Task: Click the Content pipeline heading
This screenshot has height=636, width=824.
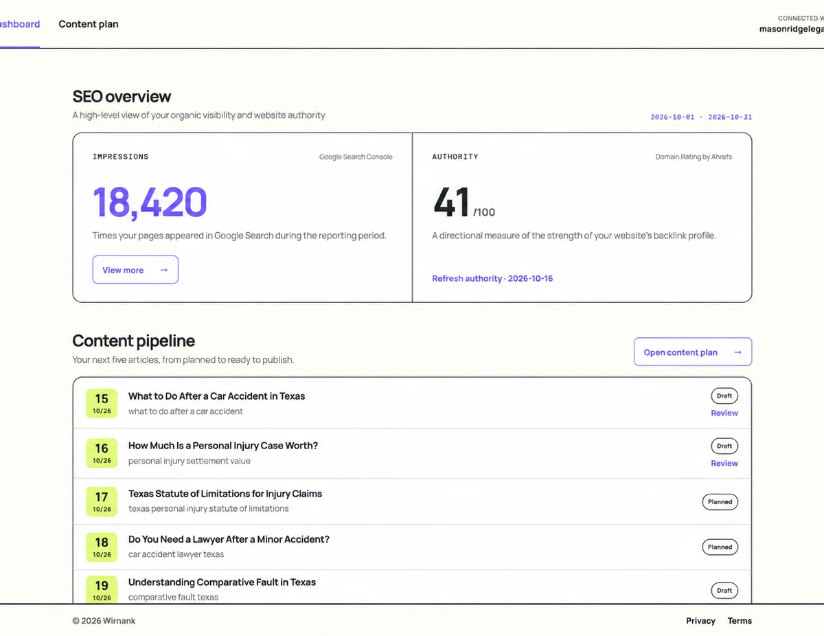Action: [134, 341]
